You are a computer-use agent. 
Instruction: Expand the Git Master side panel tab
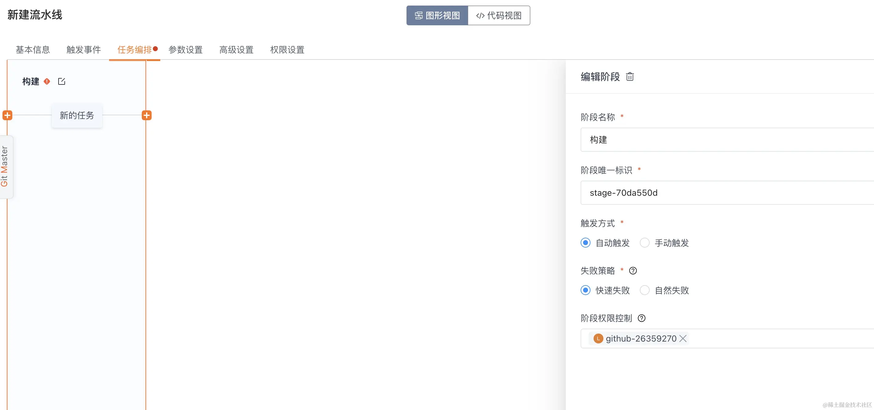click(5, 166)
